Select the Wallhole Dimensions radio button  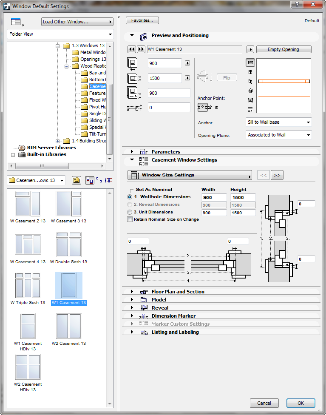(x=130, y=197)
